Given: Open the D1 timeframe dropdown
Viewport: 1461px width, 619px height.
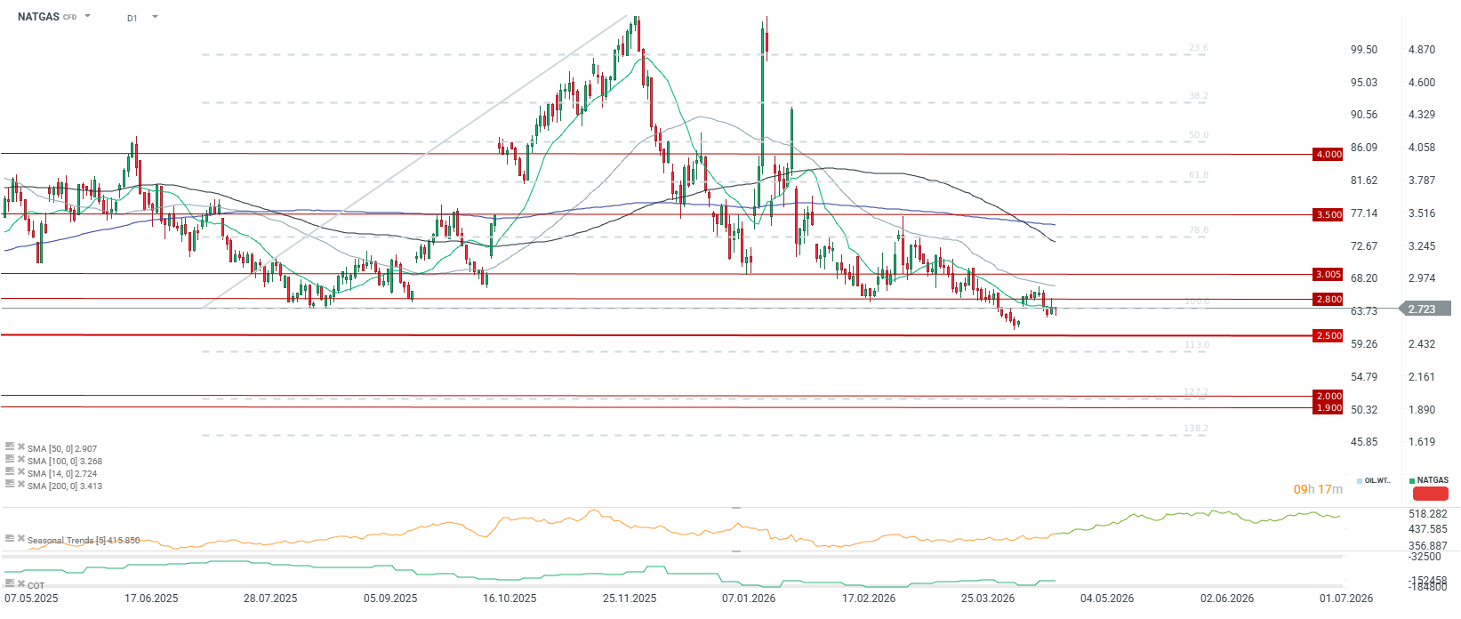Looking at the screenshot, I should (x=155, y=17).
